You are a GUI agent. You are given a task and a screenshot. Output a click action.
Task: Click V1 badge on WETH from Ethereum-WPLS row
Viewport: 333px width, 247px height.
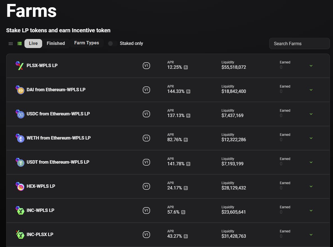click(146, 138)
